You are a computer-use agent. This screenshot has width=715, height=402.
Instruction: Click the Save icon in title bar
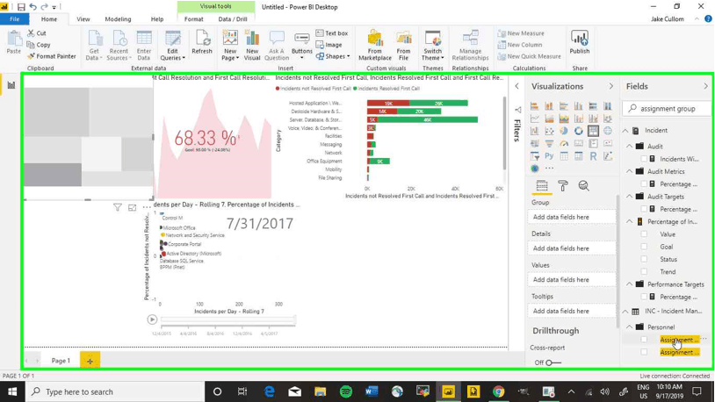pos(21,7)
